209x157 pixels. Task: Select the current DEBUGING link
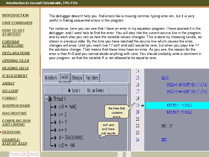click(11, 132)
